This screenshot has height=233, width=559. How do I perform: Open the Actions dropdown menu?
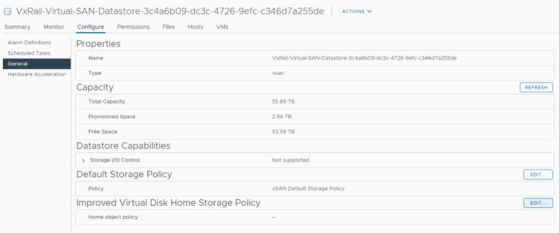coord(356,11)
